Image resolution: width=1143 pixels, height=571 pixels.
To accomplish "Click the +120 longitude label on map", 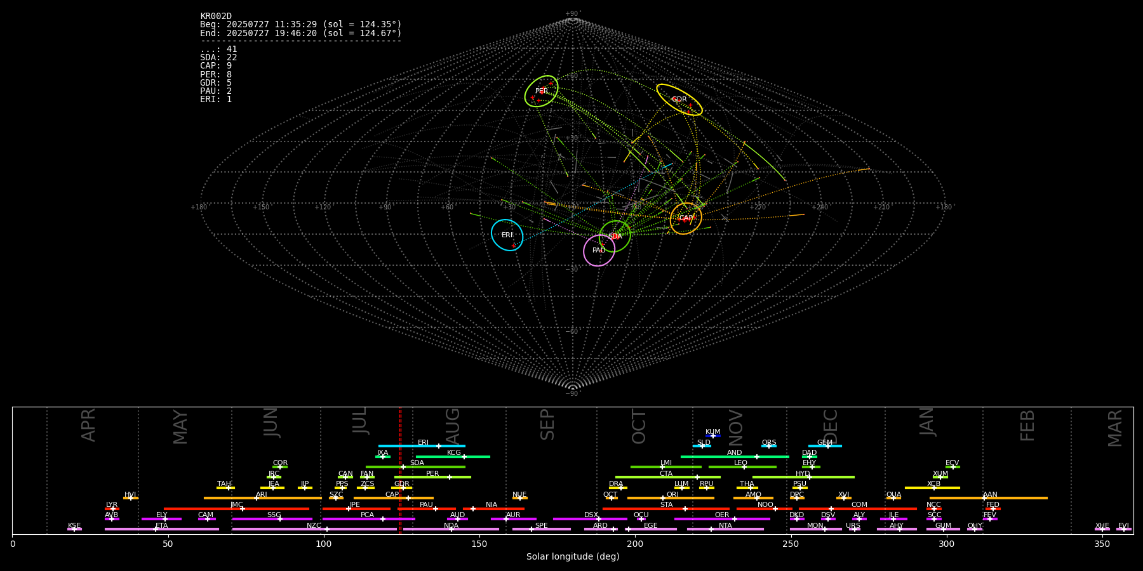I will pos(323,207).
